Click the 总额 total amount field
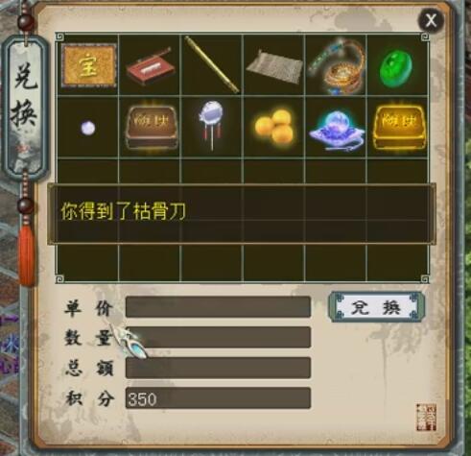 [218, 368]
